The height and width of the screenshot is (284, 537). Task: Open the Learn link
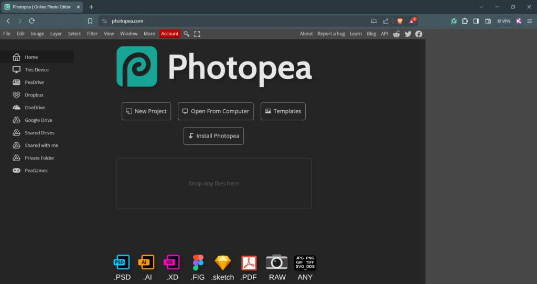point(356,34)
